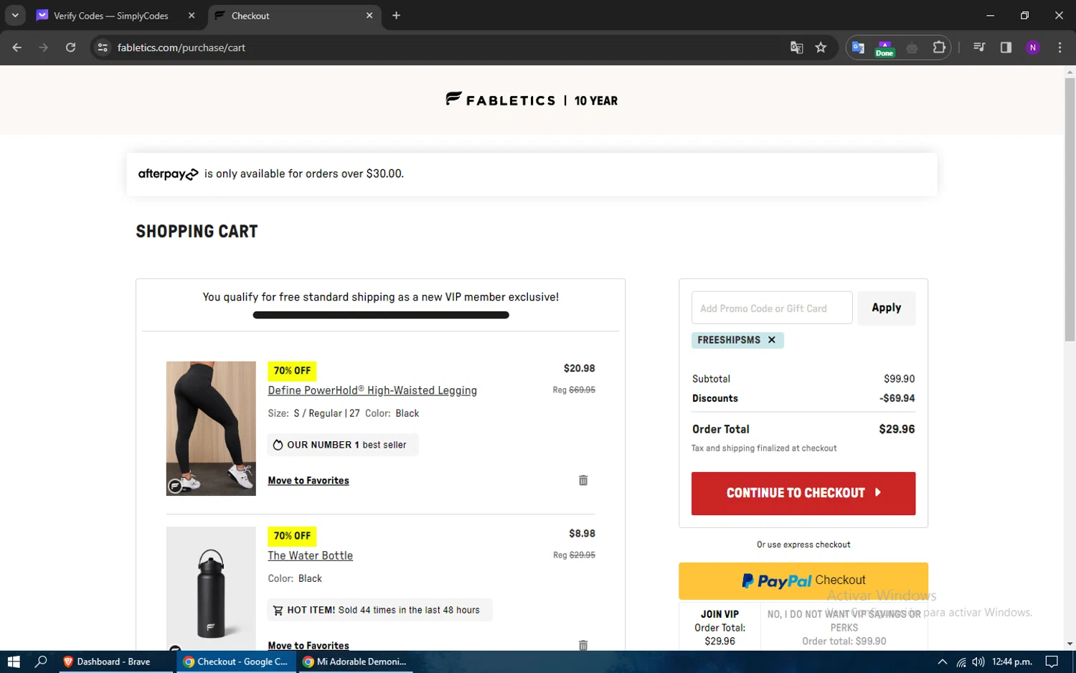Click the Subtotal value $99.90
Screen dimensions: 1076x673
click(x=900, y=379)
